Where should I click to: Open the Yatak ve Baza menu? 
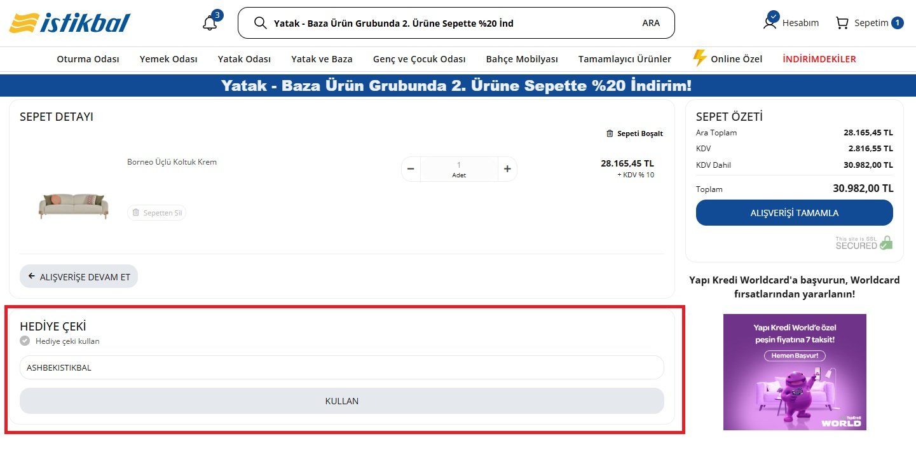coord(322,59)
